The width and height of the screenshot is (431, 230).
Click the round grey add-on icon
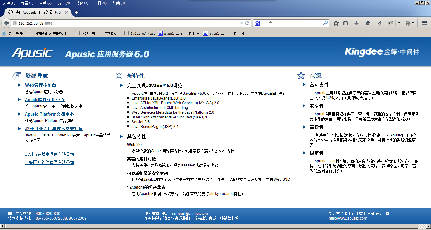point(408,23)
